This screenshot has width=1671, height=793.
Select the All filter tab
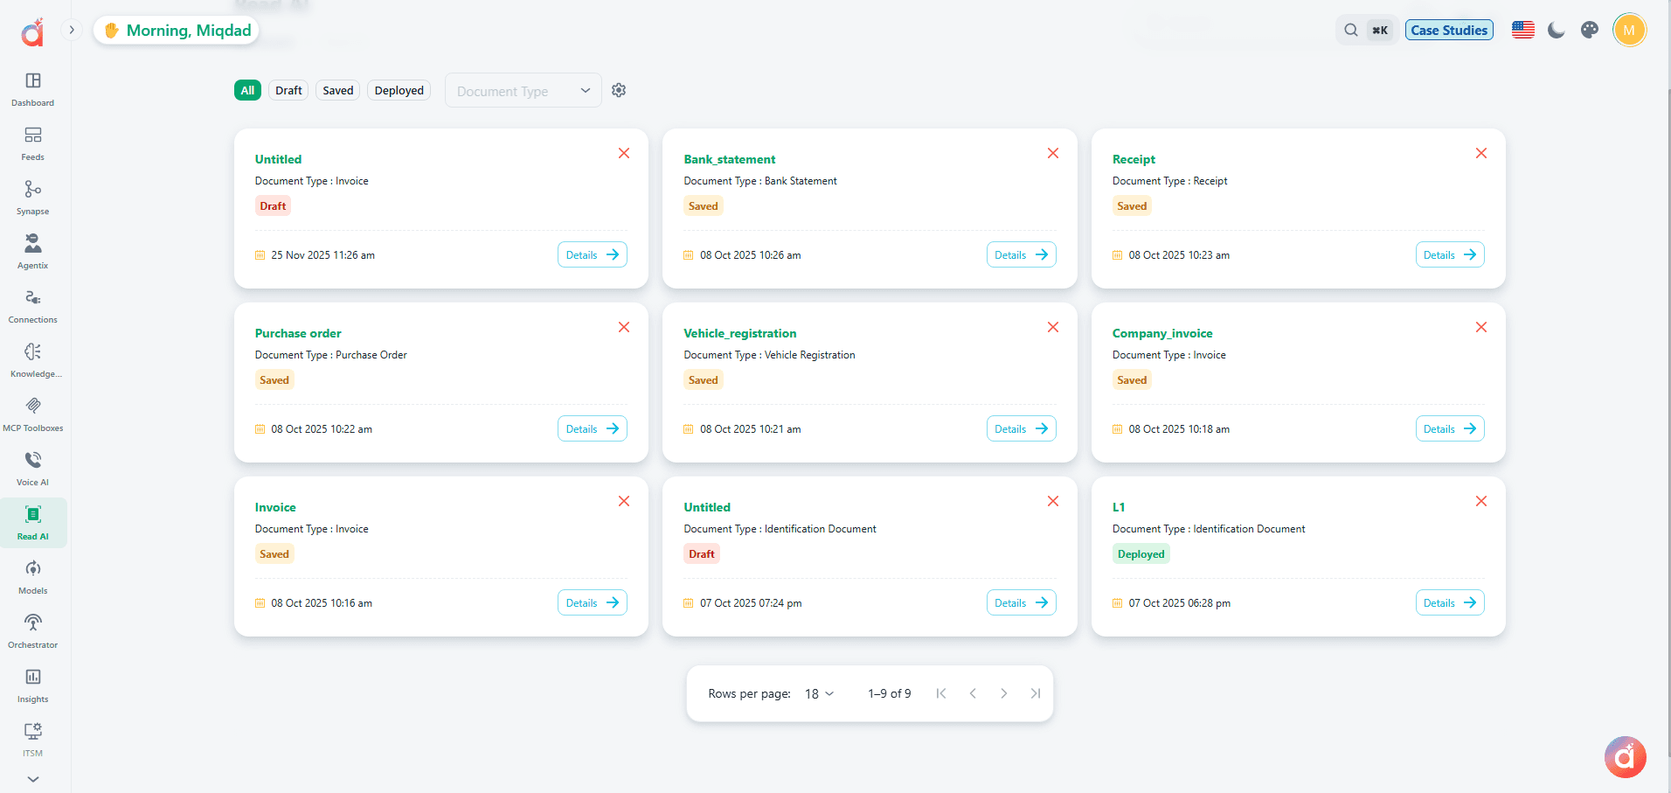click(x=247, y=90)
